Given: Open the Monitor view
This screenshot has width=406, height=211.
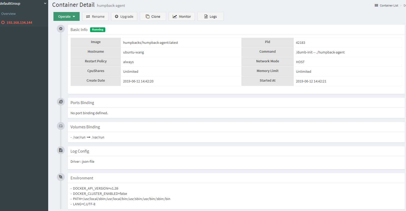Looking at the screenshot, I should pyautogui.click(x=182, y=16).
